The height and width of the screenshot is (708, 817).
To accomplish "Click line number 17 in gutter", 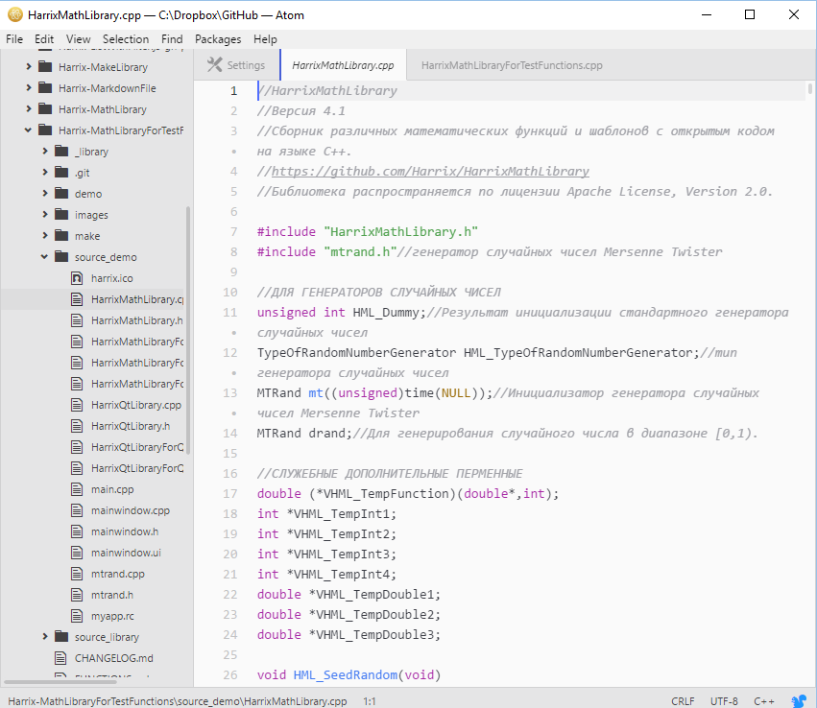I will (x=230, y=493).
